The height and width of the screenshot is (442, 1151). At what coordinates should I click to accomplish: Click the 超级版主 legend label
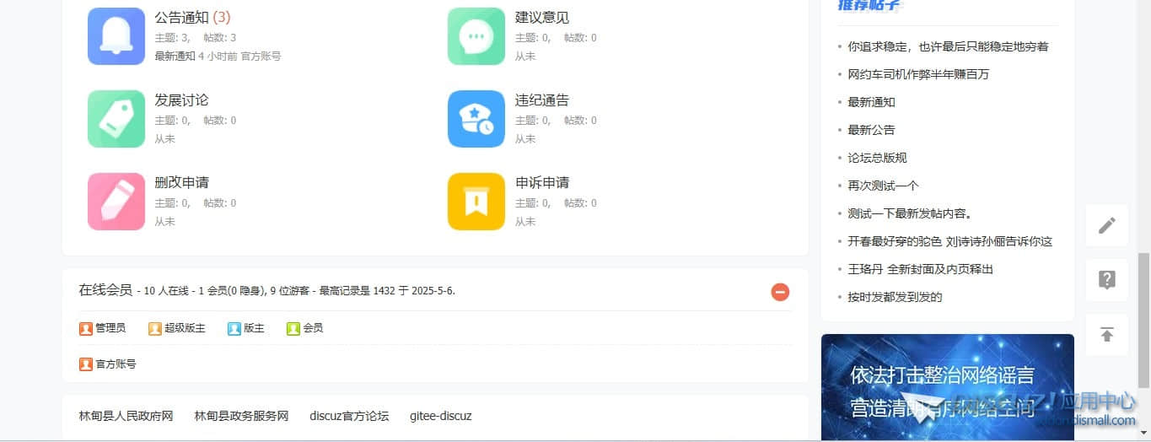pos(185,328)
